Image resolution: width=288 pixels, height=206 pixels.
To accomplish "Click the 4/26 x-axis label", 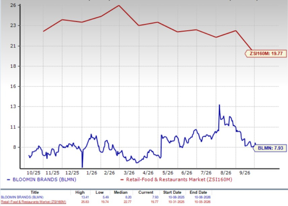I will tap(148, 173).
